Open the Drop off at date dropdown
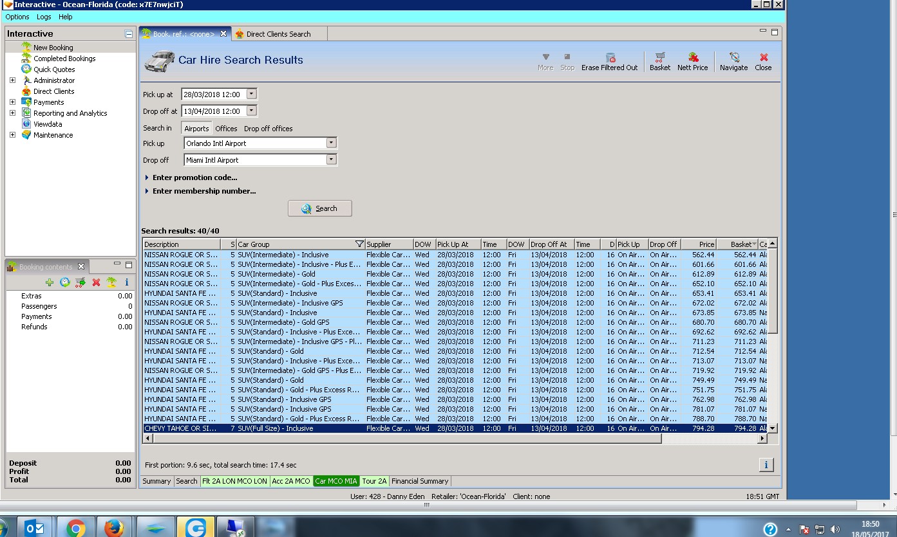Viewport: 897px width, 537px height. pos(251,111)
